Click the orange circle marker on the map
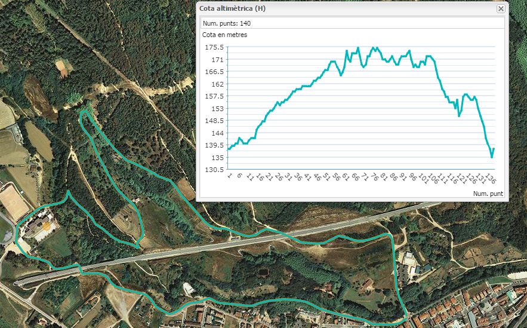The image size is (527, 328). coord(46,226)
